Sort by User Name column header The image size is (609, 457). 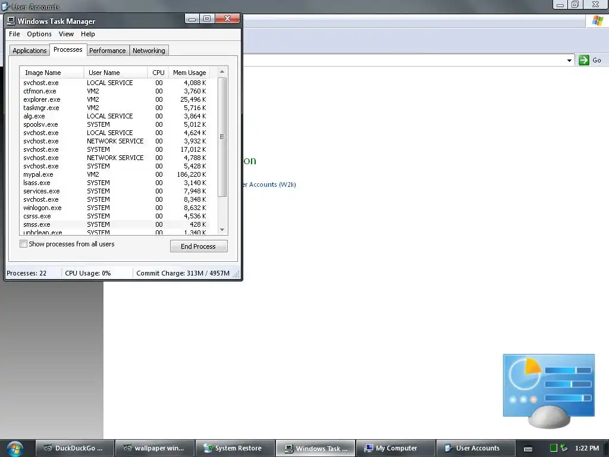click(x=115, y=73)
